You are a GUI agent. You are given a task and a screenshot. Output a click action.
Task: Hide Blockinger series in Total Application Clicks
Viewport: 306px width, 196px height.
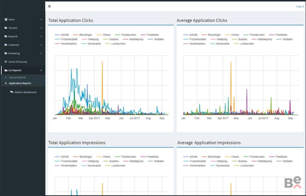pyautogui.click(x=83, y=35)
